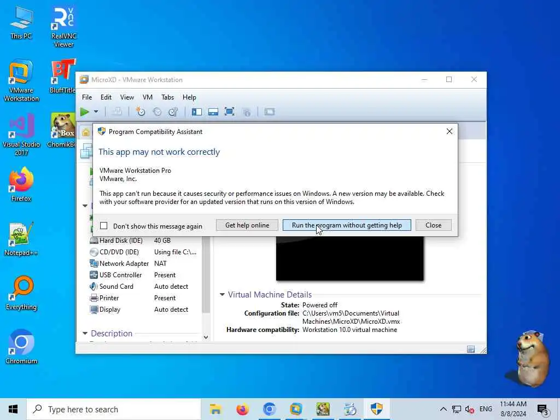
Task: Open the VM menu
Action: (148, 97)
